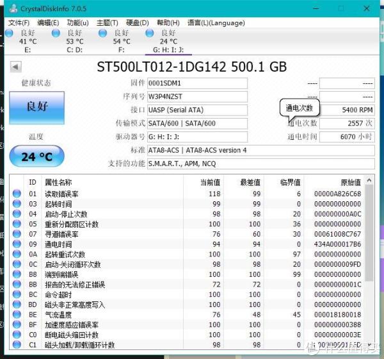Click the ID column header
The width and height of the screenshot is (384, 359).
33,182
